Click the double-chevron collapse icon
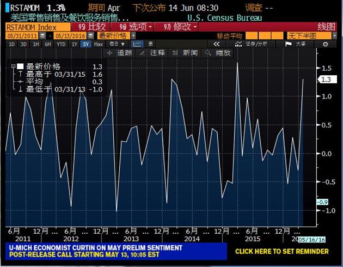Image resolution: width=343 pixels, height=267 pixels. (217, 44)
